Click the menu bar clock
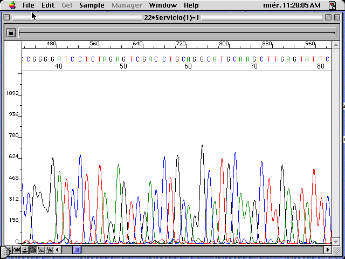Viewport: 345px width, 259px height. tap(292, 5)
